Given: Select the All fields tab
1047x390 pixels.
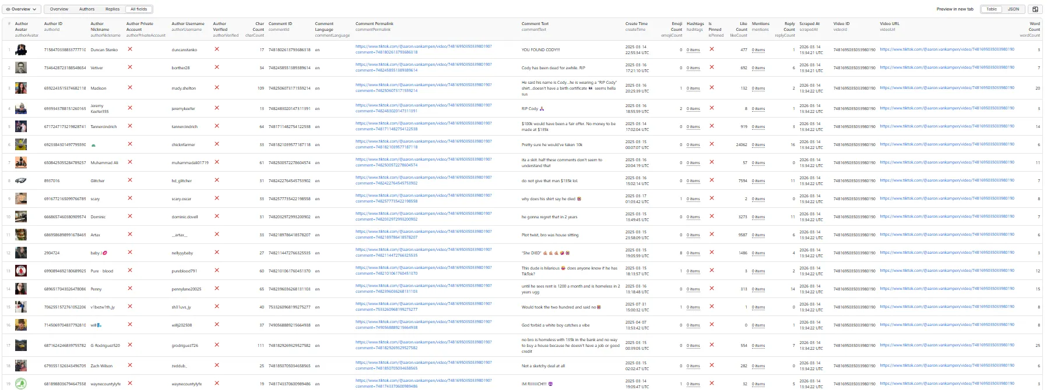Looking at the screenshot, I should click(x=139, y=9).
